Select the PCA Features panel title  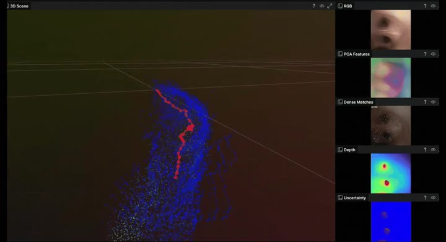(357, 54)
